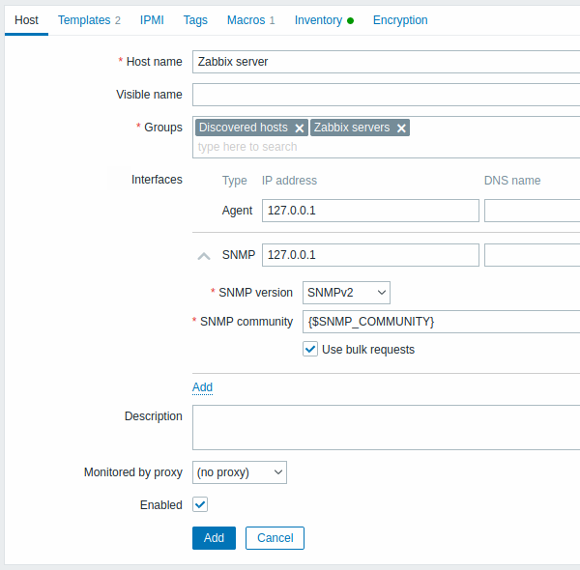Open the Templates tab
Image resolution: width=580 pixels, height=570 pixels.
[89, 20]
